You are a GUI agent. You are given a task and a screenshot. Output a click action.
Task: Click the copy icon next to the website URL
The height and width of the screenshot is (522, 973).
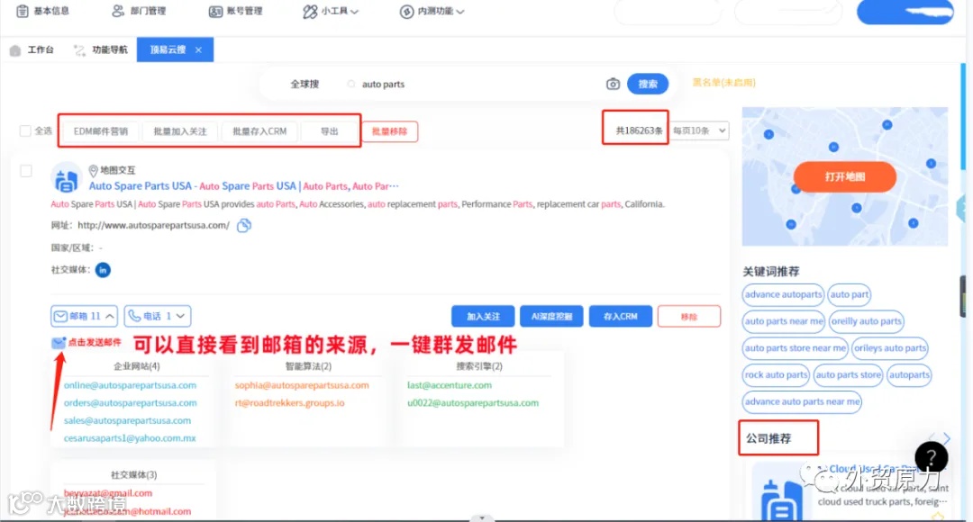tap(244, 226)
